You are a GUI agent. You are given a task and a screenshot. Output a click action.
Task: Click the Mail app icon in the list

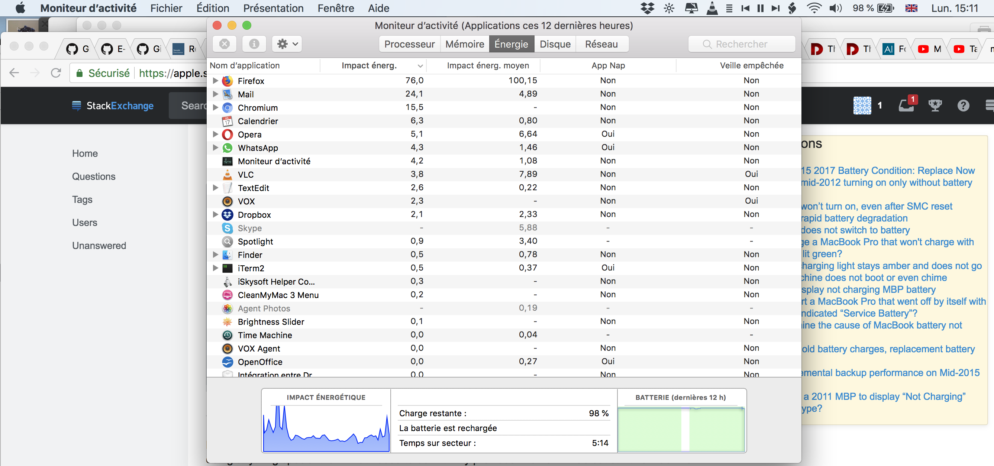[x=227, y=94]
